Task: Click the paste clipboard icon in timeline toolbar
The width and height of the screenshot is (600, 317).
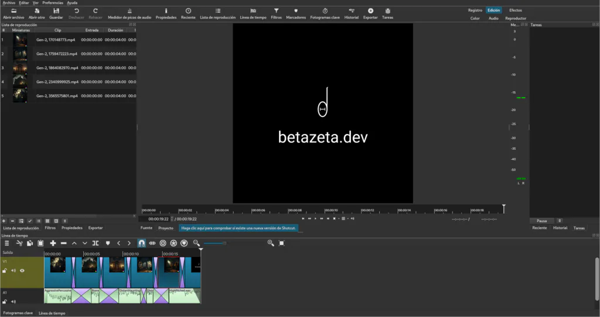Action: tap(40, 243)
